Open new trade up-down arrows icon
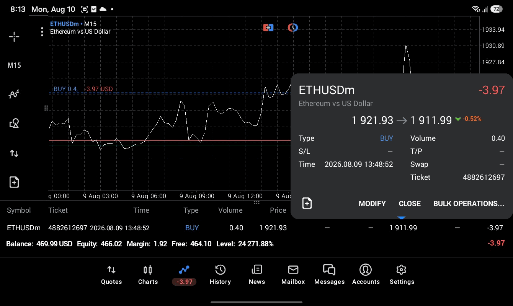 tap(14, 153)
